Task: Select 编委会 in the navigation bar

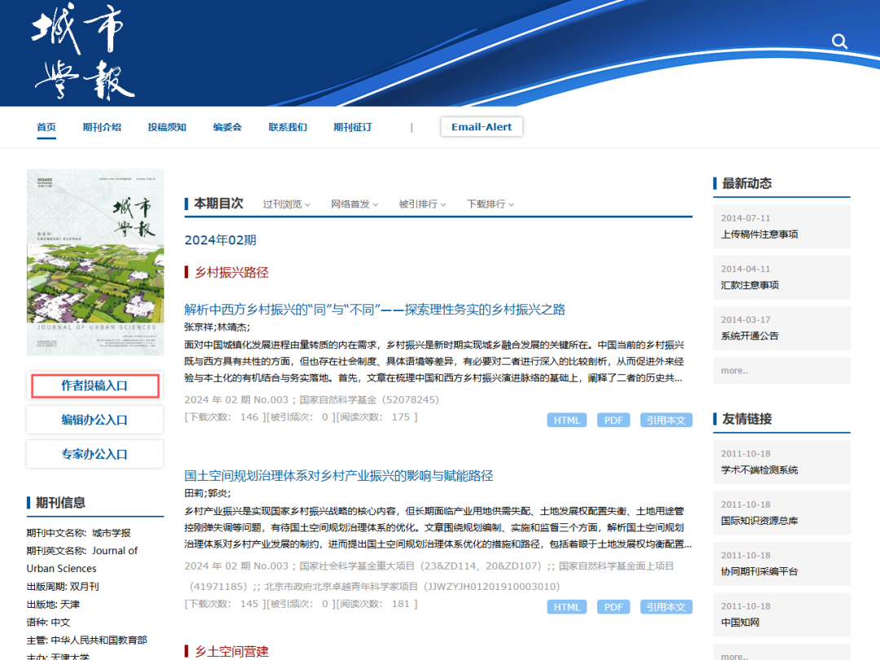Action: [x=227, y=127]
